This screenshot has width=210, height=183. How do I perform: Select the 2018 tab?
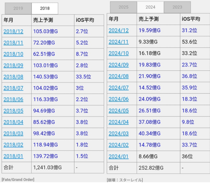point(45,8)
